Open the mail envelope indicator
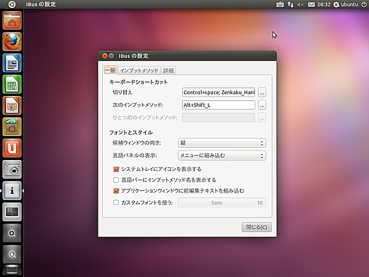This screenshot has width=369, height=277. [x=311, y=4]
